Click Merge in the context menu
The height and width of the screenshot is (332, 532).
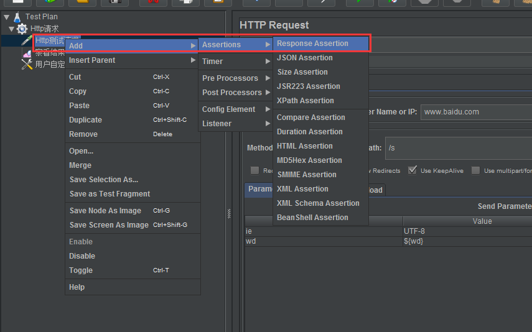(x=132, y=165)
